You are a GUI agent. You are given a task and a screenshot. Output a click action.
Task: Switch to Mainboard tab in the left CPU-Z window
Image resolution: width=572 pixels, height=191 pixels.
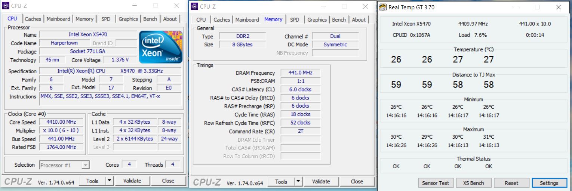(58, 19)
